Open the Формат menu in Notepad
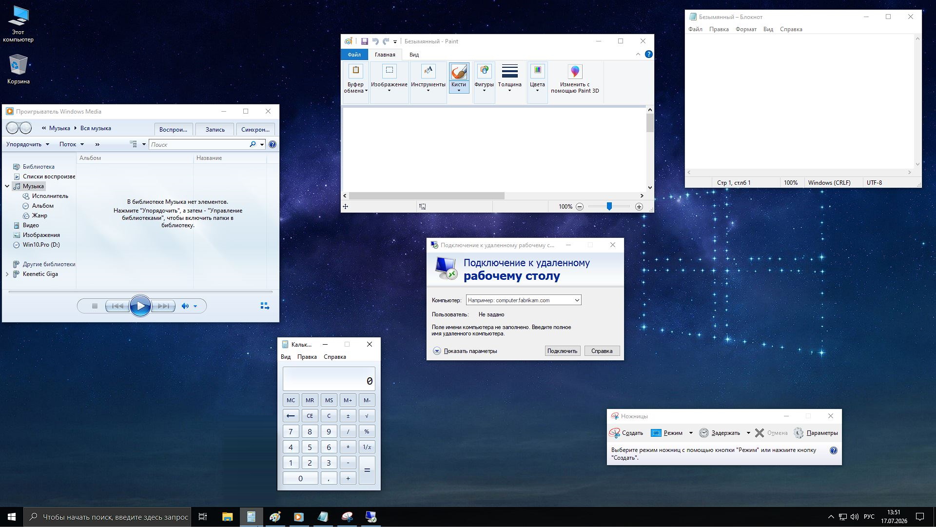Viewport: 936px width, 527px height. click(x=746, y=29)
